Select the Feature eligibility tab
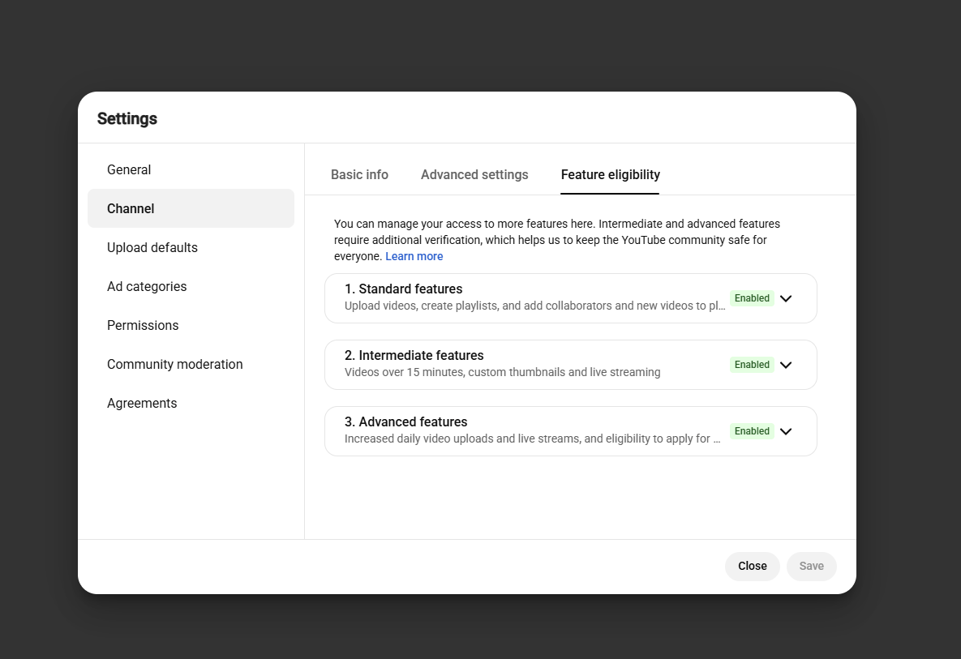This screenshot has width=961, height=659. click(x=610, y=174)
